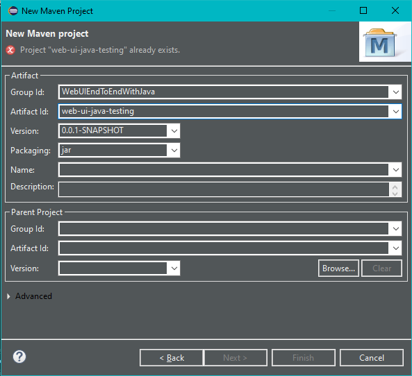The image size is (412, 376).
Task: Open the Parent Project Version dropdown arrow
Action: (x=174, y=268)
